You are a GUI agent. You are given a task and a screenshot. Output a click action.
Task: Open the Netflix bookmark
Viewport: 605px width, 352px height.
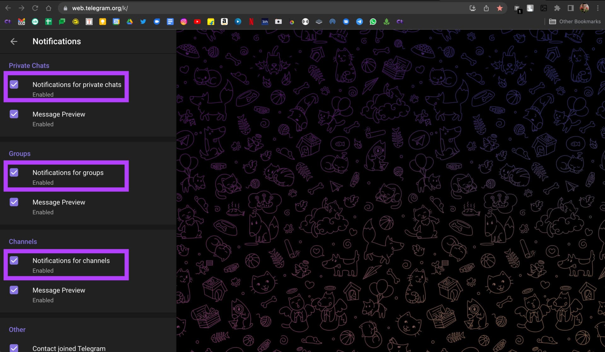[x=251, y=22]
